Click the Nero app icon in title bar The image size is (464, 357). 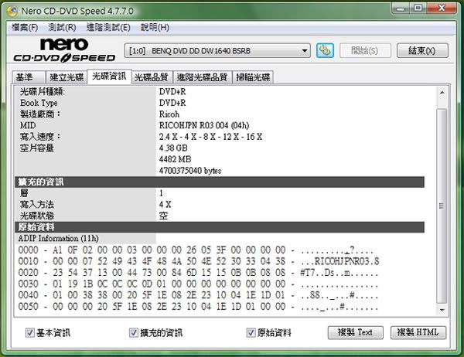click(12, 12)
